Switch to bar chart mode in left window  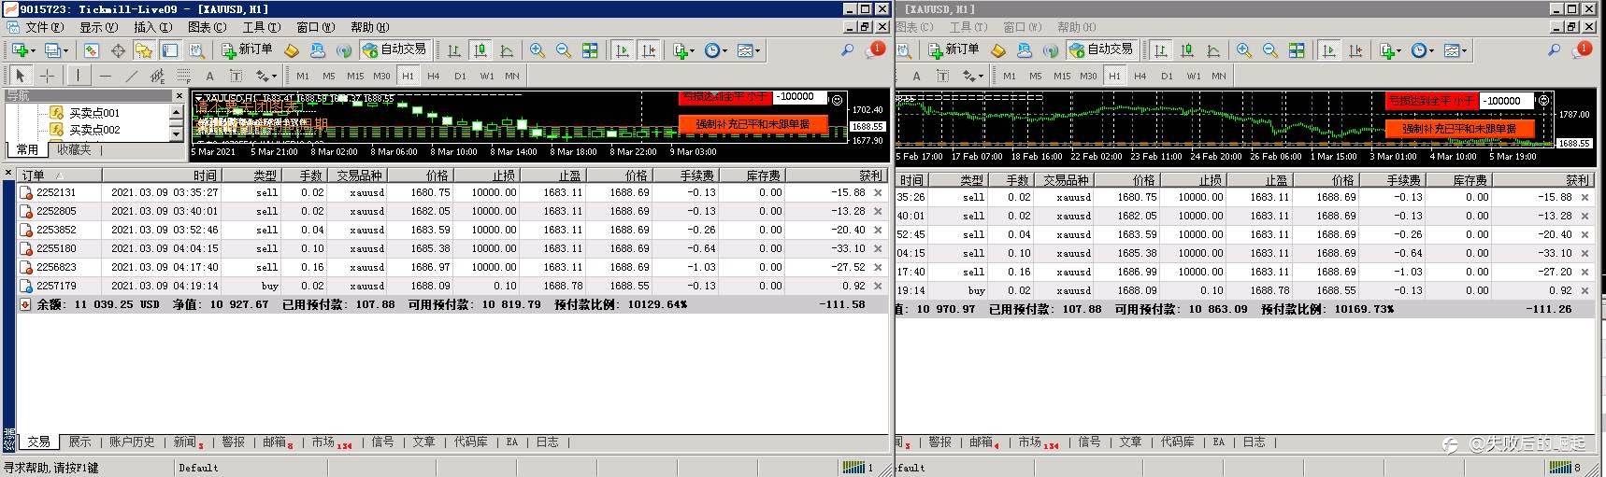[x=454, y=50]
